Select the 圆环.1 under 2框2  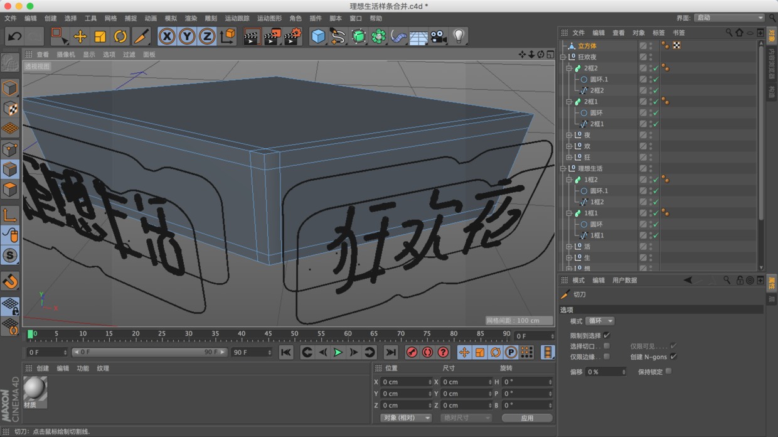tap(599, 80)
